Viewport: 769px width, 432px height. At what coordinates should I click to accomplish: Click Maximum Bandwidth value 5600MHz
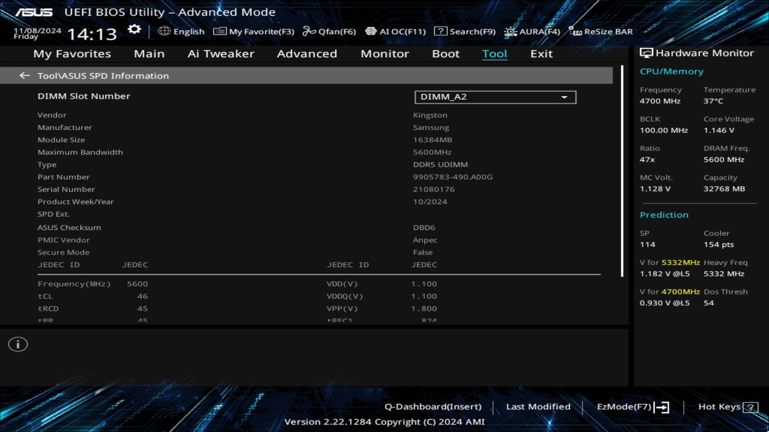pos(432,152)
